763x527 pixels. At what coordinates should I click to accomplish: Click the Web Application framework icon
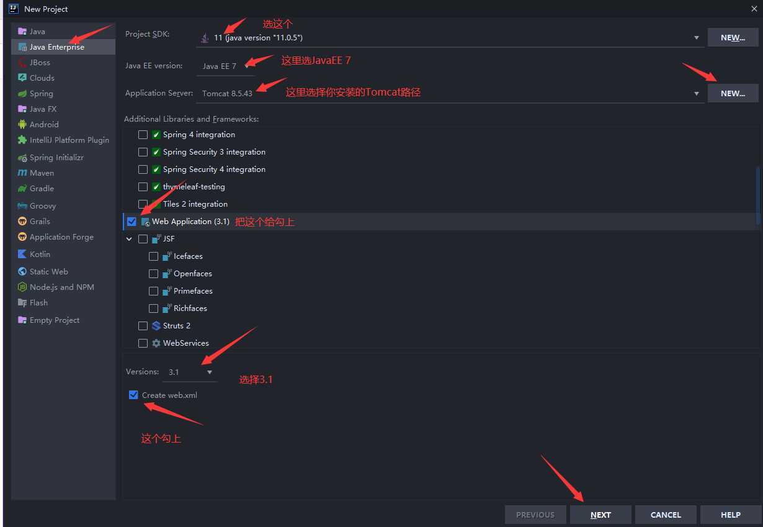(x=146, y=222)
